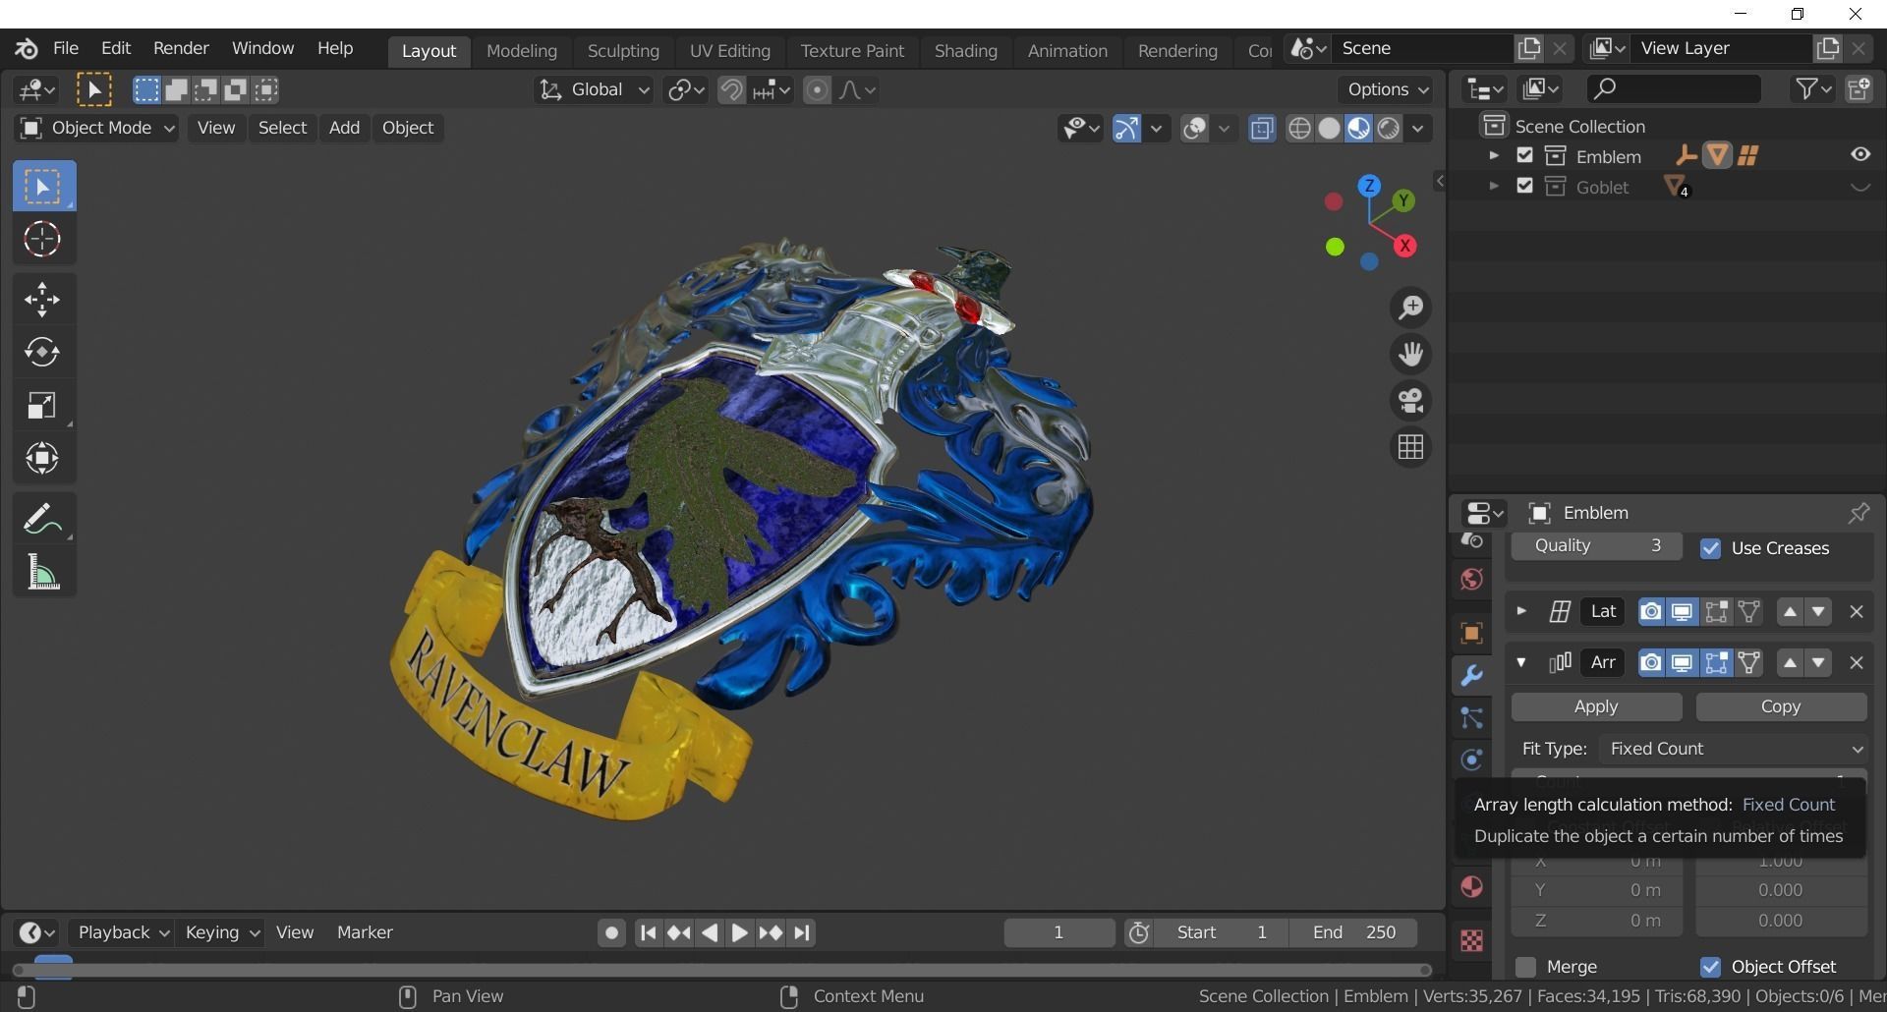Open the Physics properties tab
Viewport: 1887px width, 1012px height.
(1471, 759)
